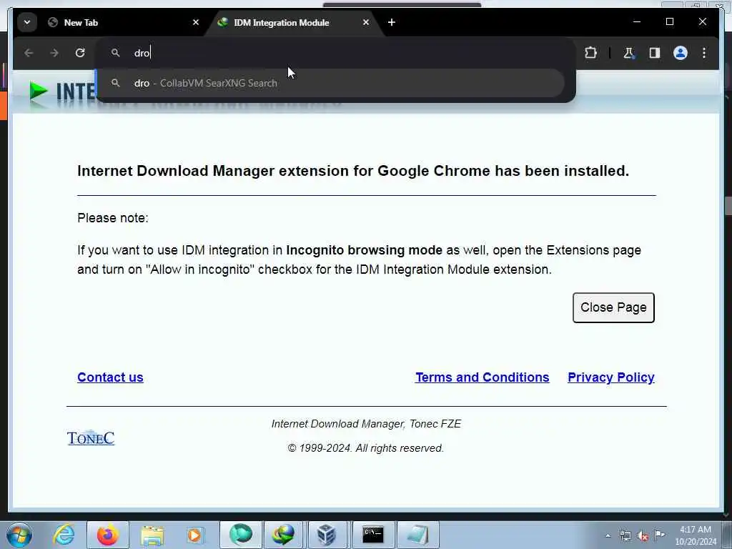Click the muted volume tray icon

[643, 536]
